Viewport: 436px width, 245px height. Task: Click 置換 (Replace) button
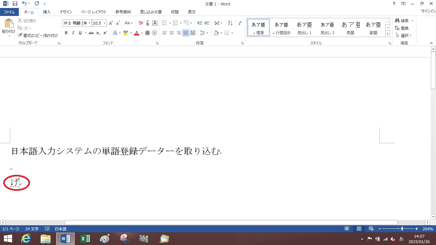[402, 28]
